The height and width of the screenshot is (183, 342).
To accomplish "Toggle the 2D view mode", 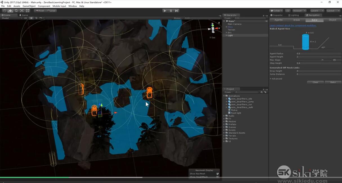I will tap(26, 18).
